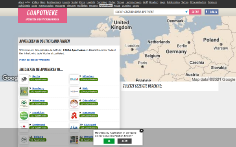The height and width of the screenshot is (147, 236).
Task: Select Sport category
Action: (x=136, y=5)
